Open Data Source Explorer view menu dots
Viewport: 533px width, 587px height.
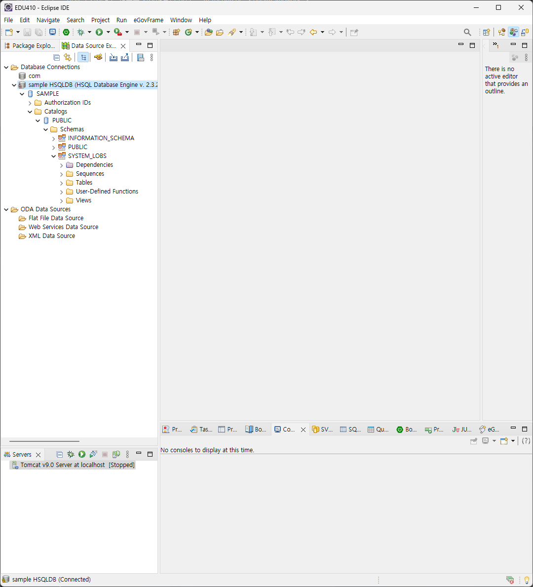pos(152,57)
